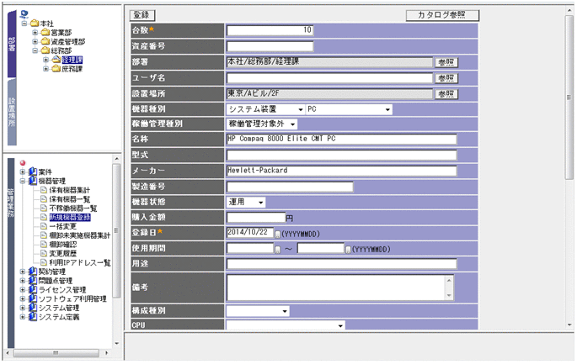Screen dimensions: 577x364
Task: Click the 型式 input field
Action: (341, 155)
